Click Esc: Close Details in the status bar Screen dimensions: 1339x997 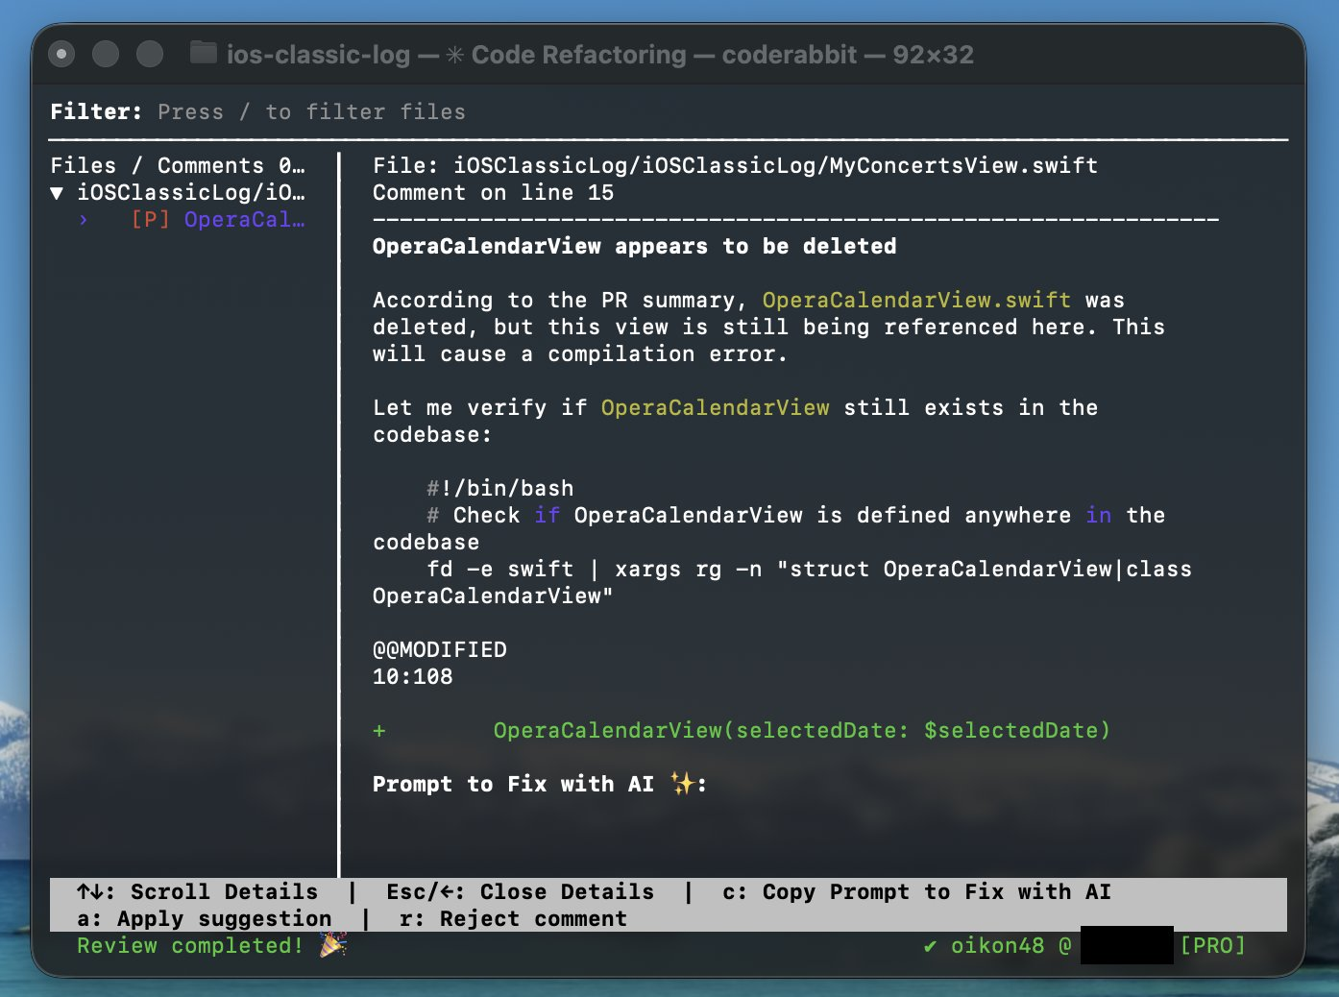point(520,891)
